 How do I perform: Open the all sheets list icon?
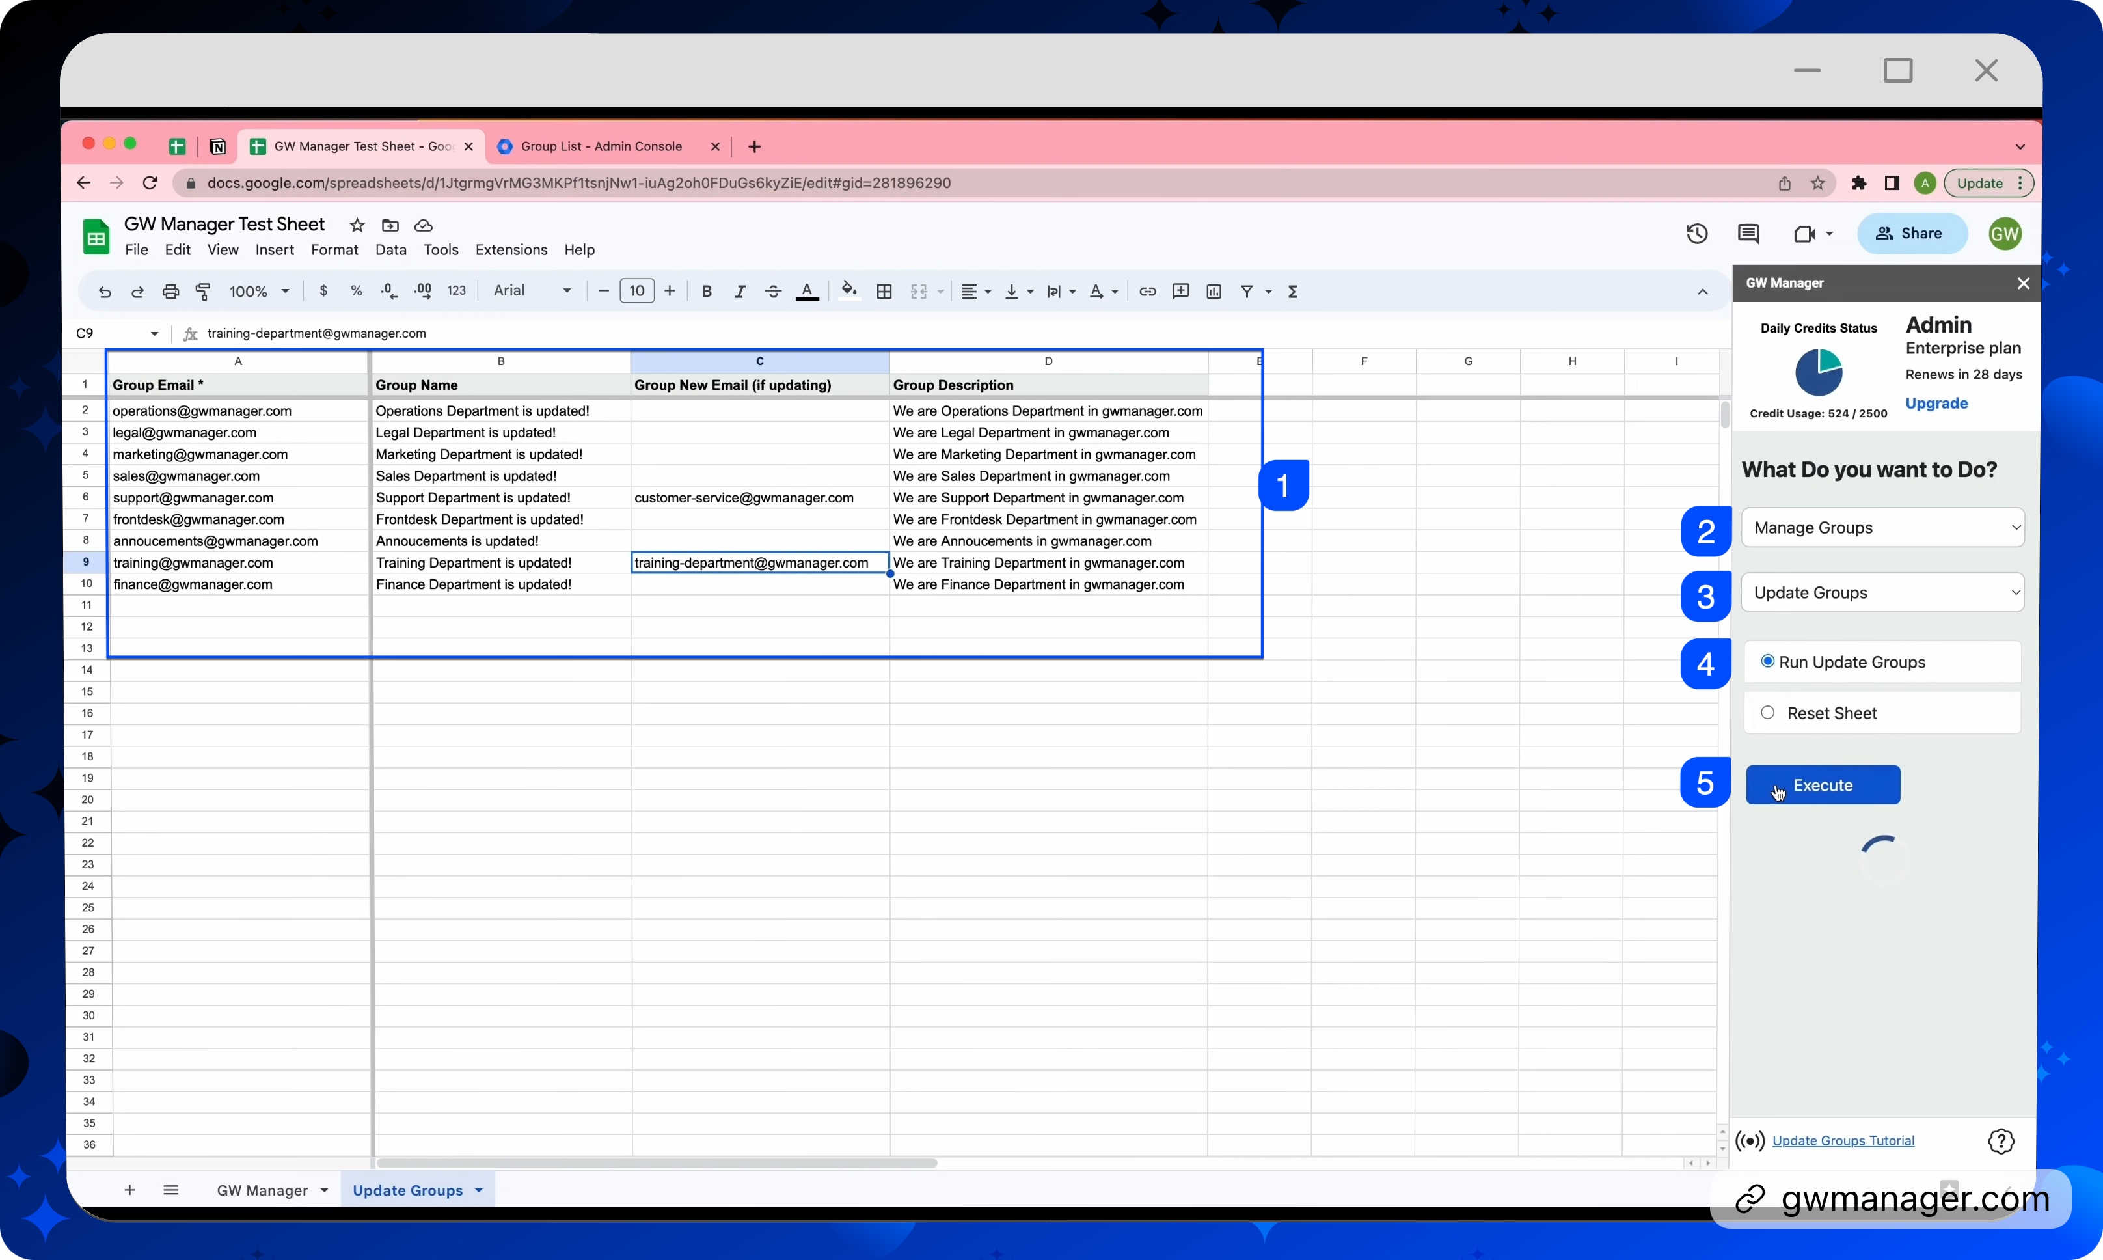pyautogui.click(x=170, y=1190)
